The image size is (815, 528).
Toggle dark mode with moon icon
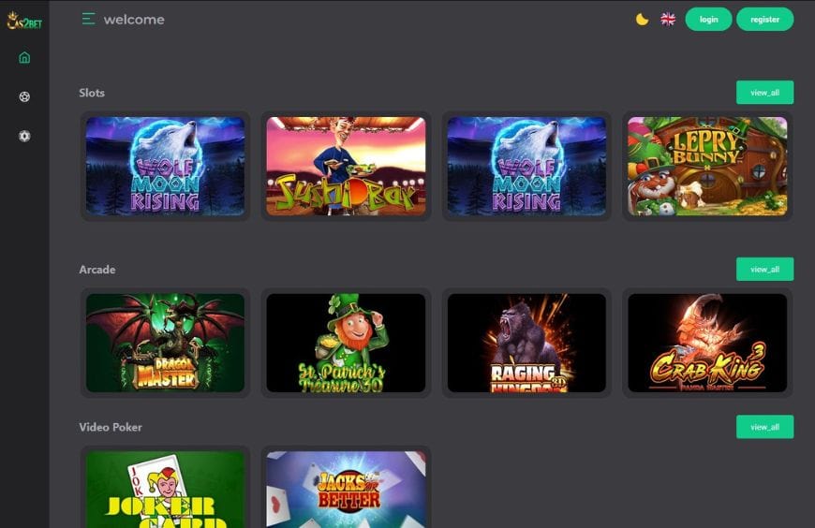[x=642, y=20]
